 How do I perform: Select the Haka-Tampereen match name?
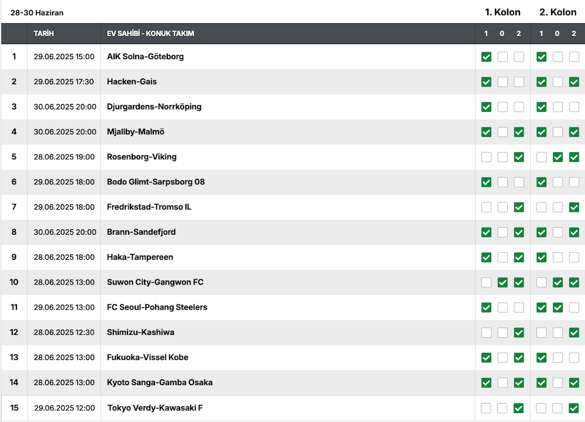pyautogui.click(x=140, y=257)
